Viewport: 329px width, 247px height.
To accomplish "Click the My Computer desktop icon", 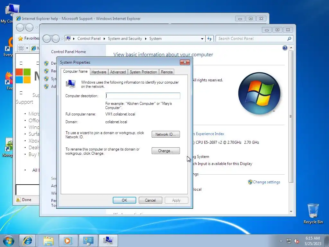I will [7, 14].
